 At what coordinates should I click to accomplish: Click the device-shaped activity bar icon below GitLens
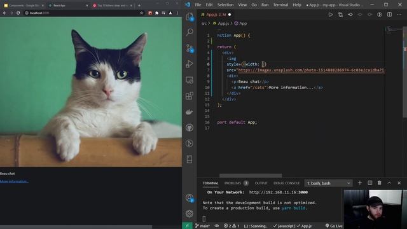190,159
